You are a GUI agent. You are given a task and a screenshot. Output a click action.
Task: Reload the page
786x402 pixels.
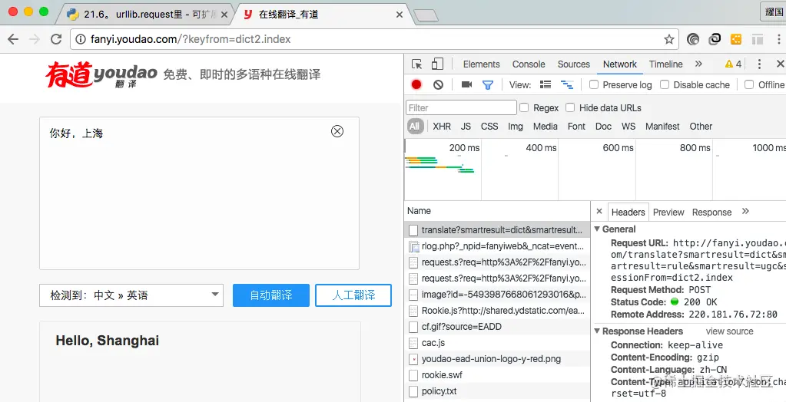click(x=56, y=39)
